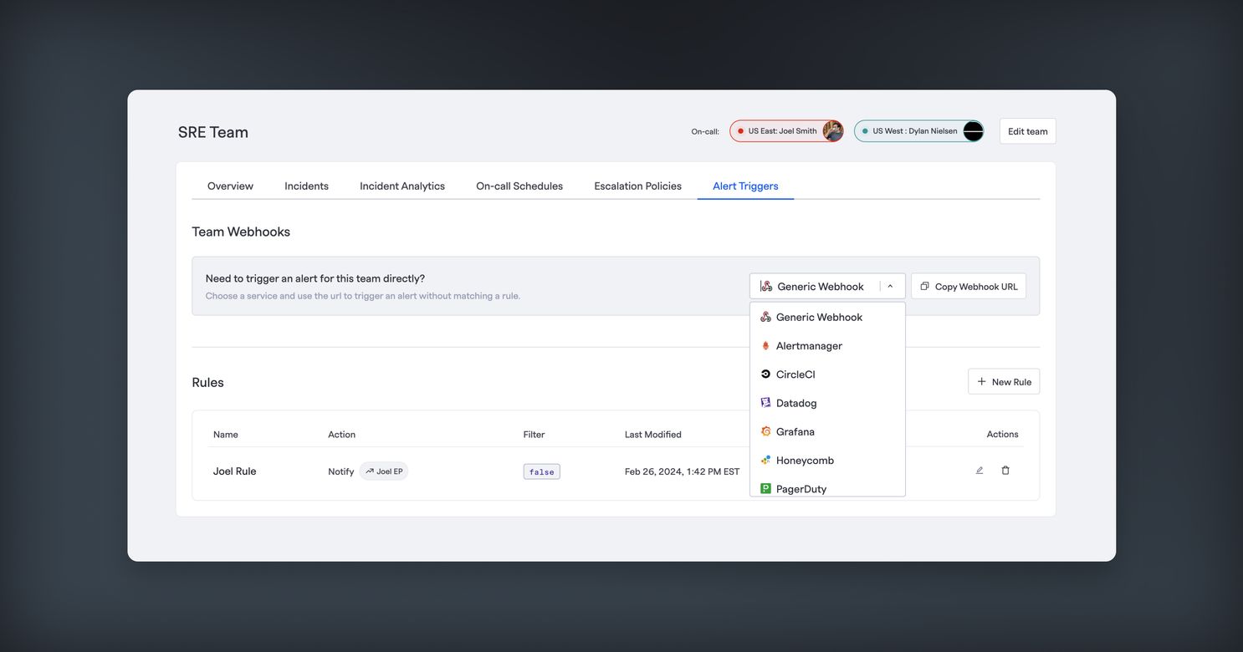Click the PagerDuty logo icon

(x=765, y=489)
